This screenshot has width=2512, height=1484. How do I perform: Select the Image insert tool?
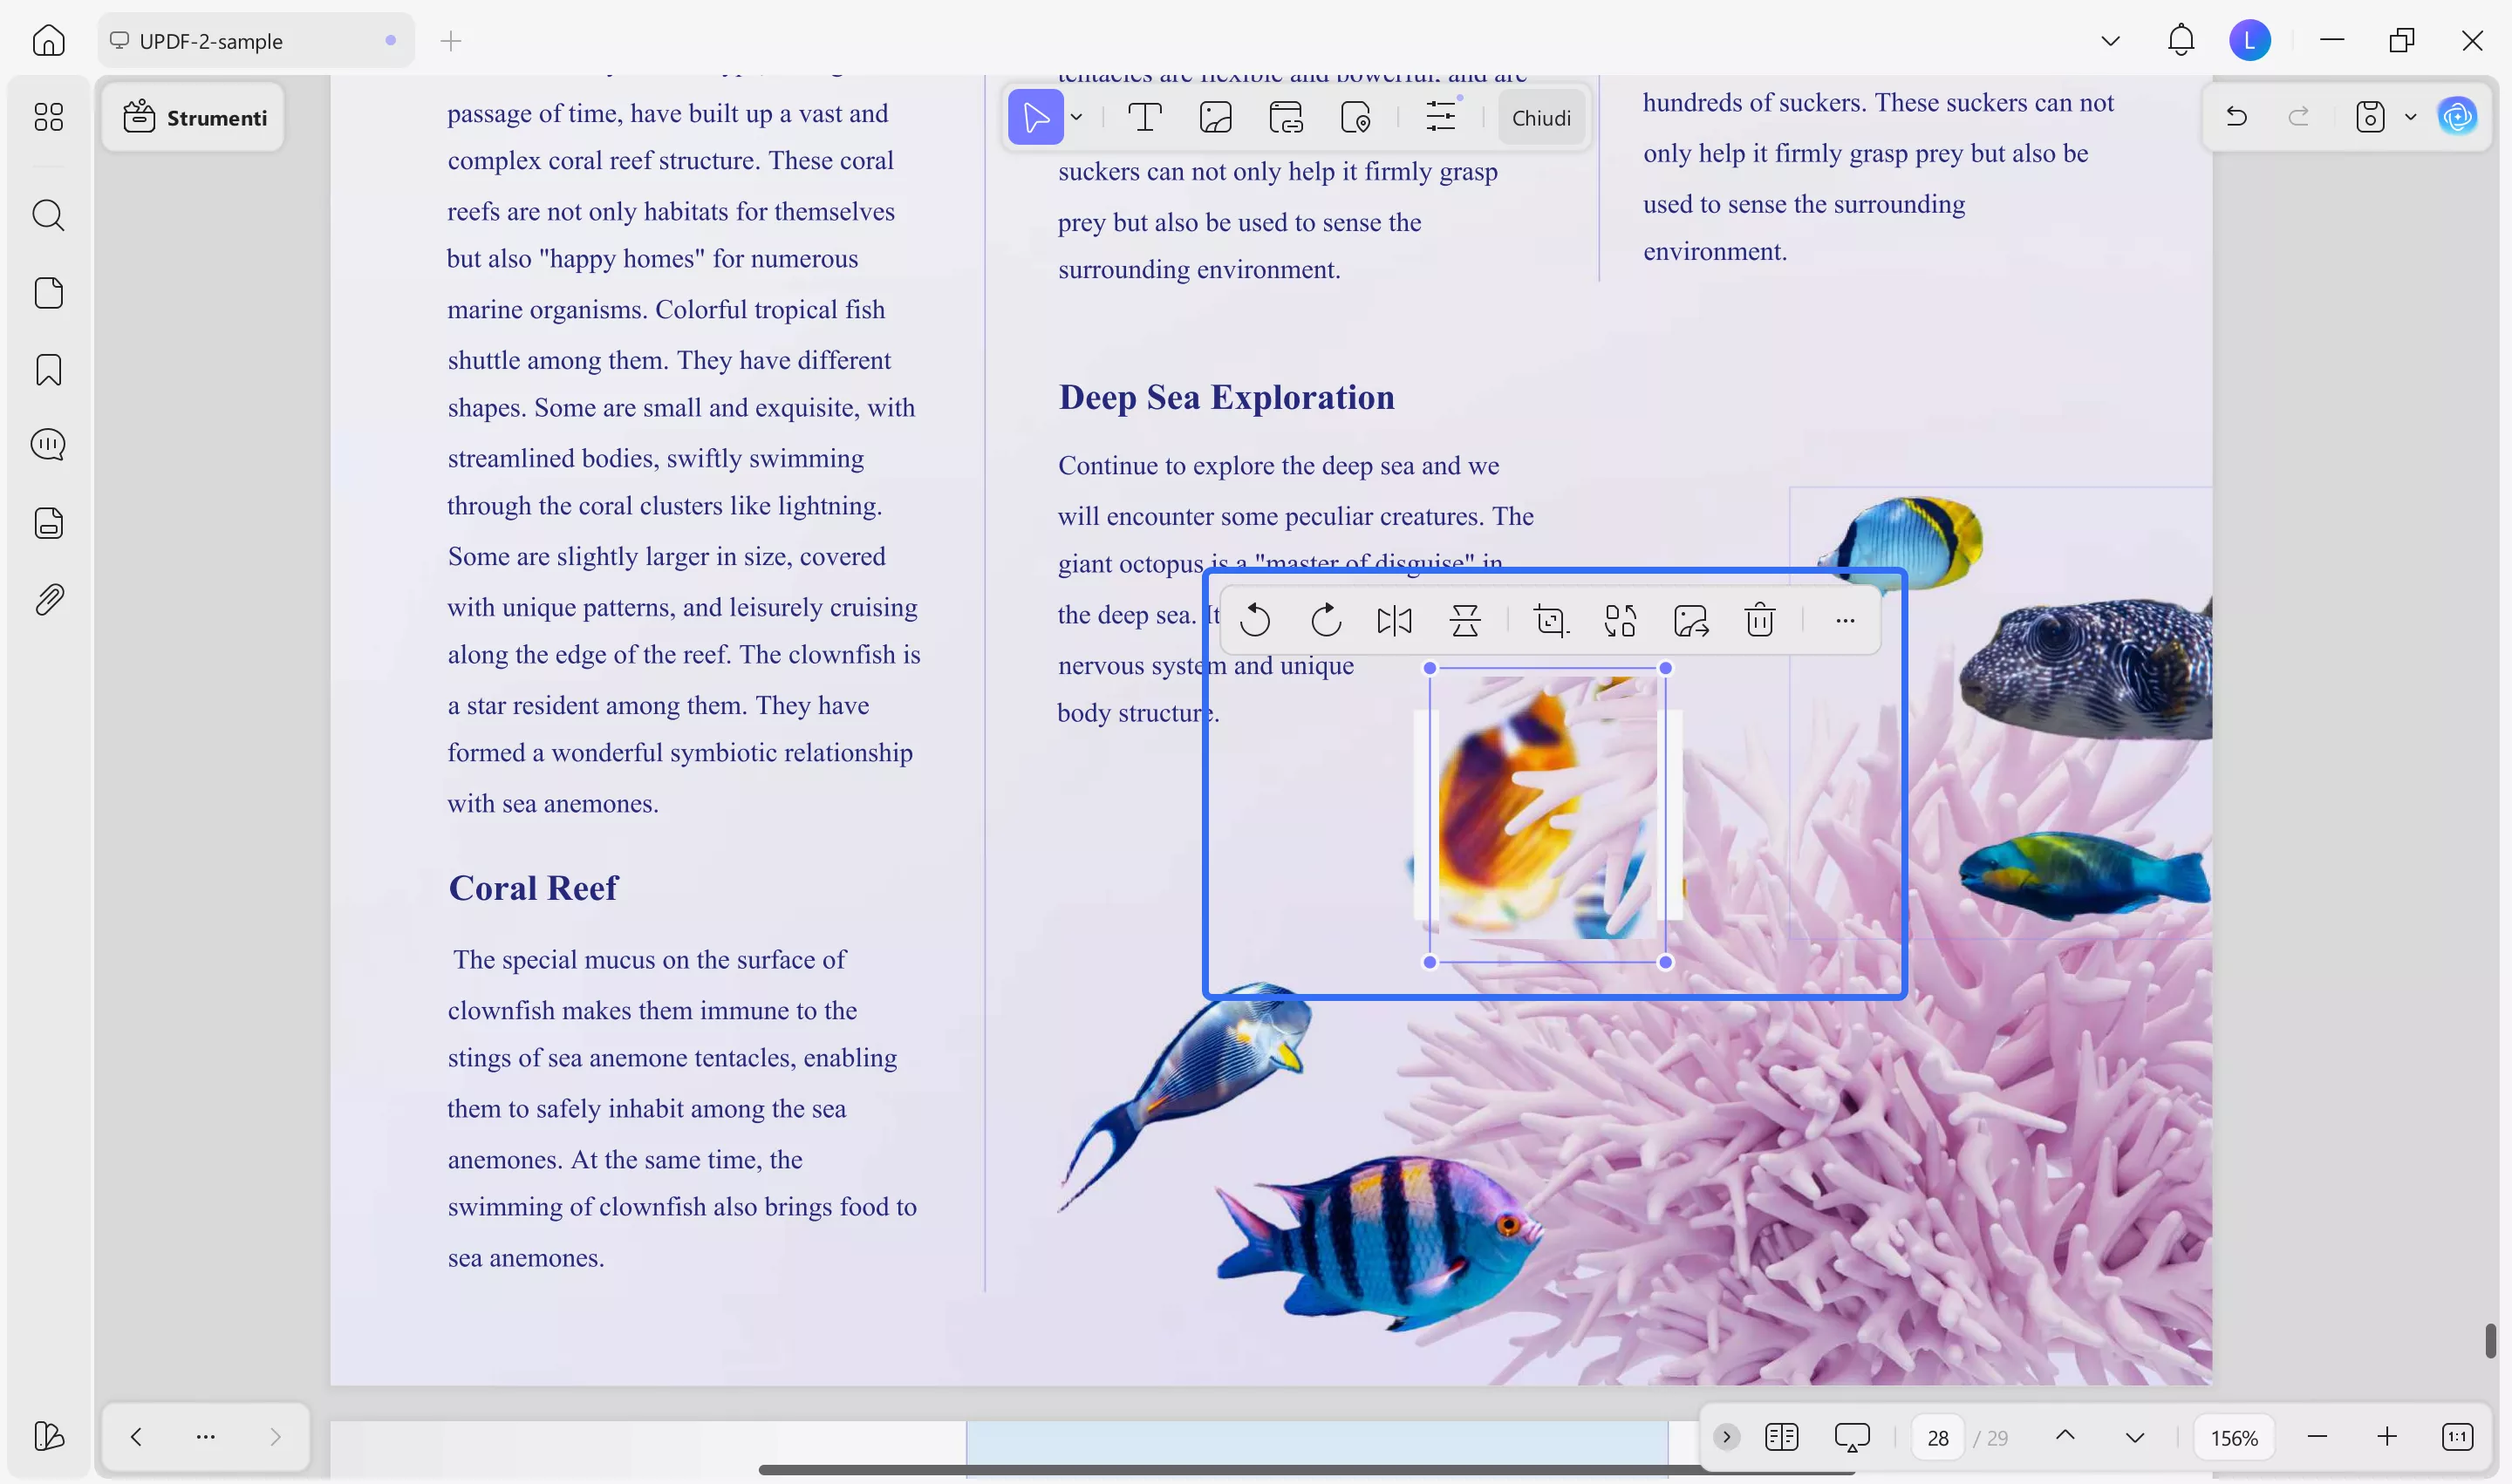[x=1216, y=117]
